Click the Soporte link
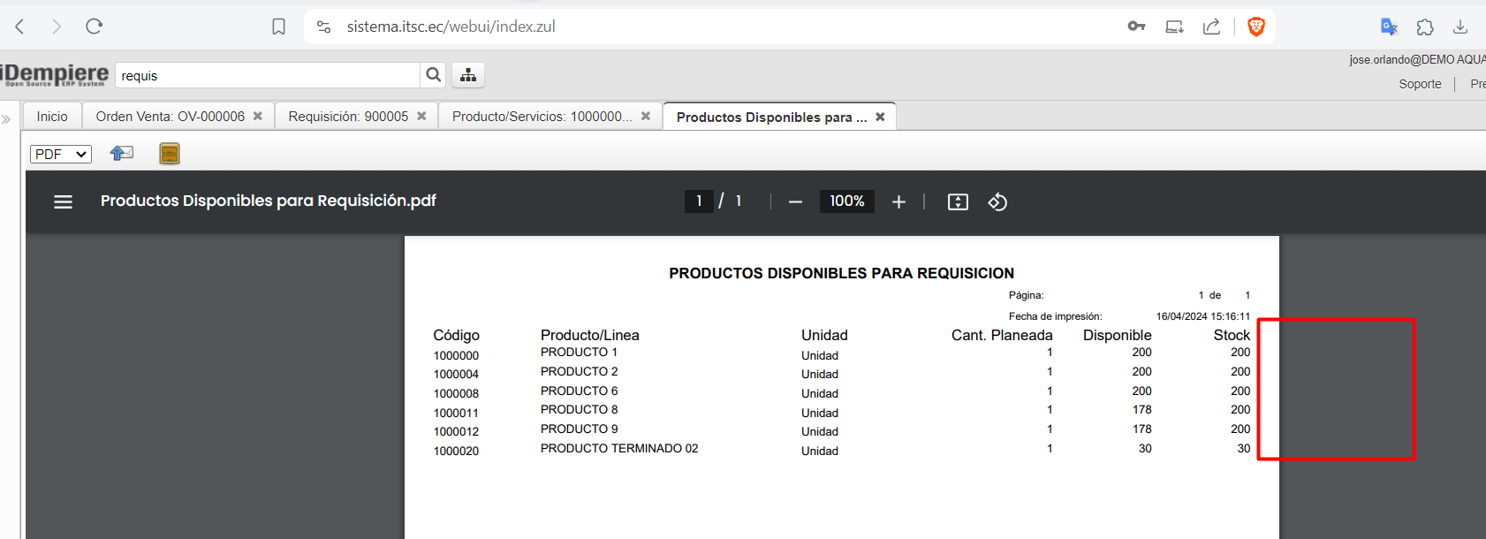The height and width of the screenshot is (539, 1486). (1420, 84)
